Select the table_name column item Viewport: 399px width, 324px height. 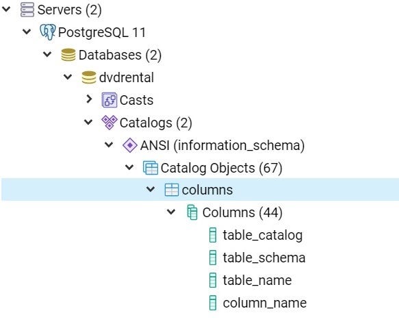click(250, 280)
